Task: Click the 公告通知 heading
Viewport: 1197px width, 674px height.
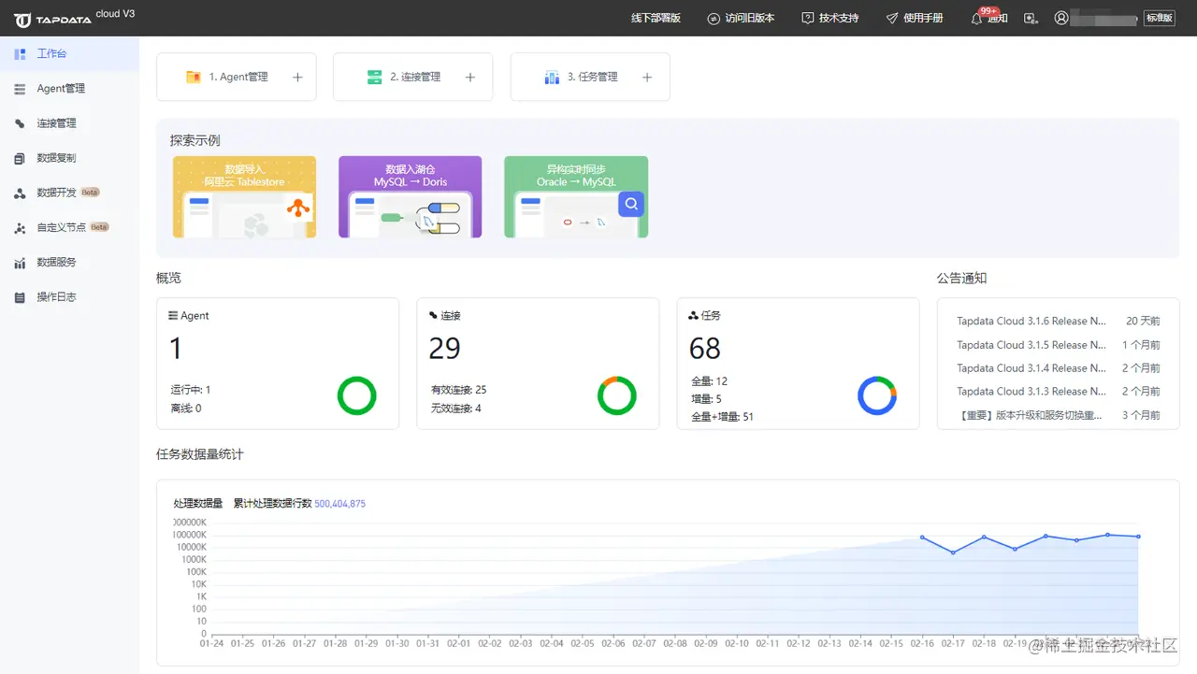Action: point(962,278)
